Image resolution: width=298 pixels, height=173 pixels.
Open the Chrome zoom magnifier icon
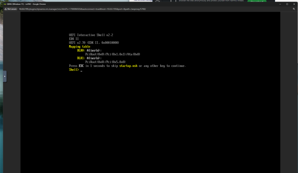[294, 9]
